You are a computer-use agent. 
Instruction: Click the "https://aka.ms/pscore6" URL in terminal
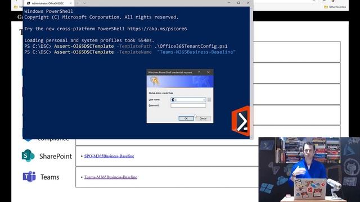[x=157, y=29]
